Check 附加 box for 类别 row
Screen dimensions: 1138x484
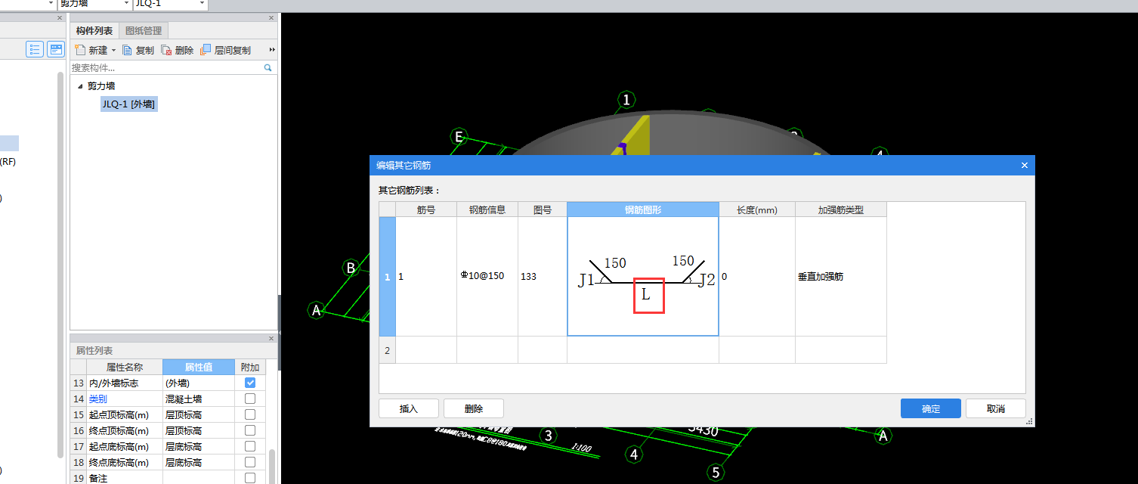[x=250, y=399]
